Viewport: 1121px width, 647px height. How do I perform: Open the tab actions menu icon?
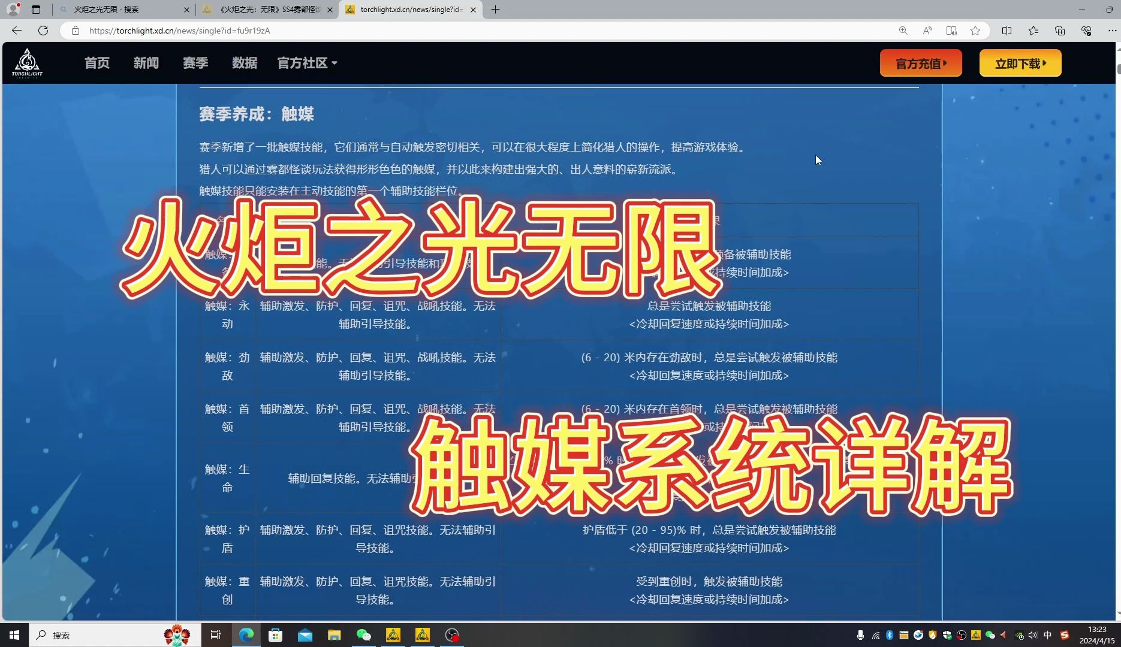coord(36,10)
